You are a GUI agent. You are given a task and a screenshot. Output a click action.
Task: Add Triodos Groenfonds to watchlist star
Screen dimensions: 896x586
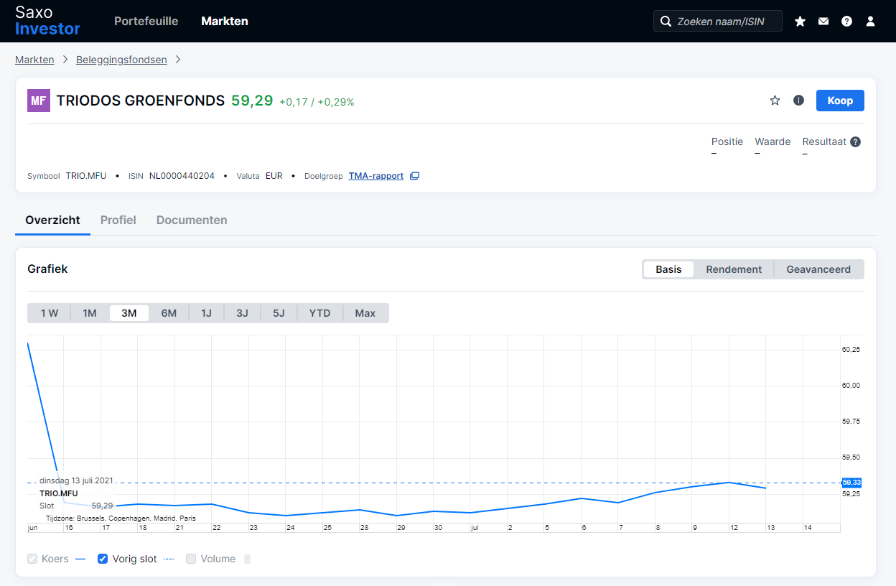775,101
